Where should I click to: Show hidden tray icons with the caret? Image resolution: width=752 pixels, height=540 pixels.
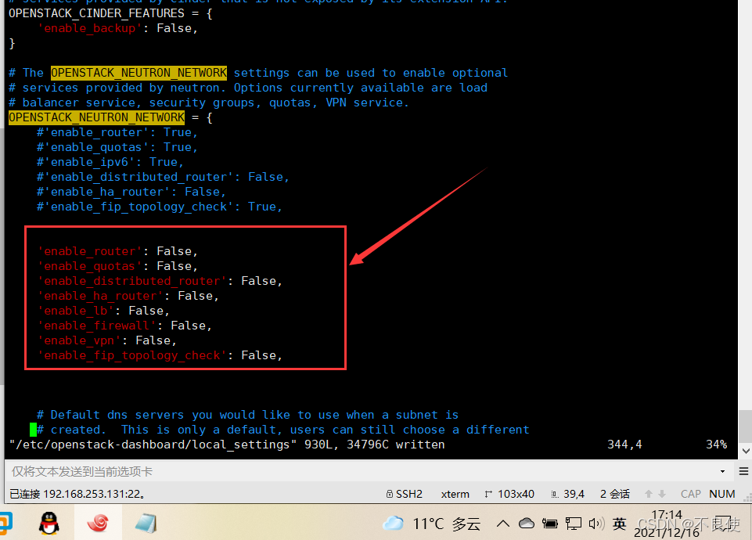503,524
